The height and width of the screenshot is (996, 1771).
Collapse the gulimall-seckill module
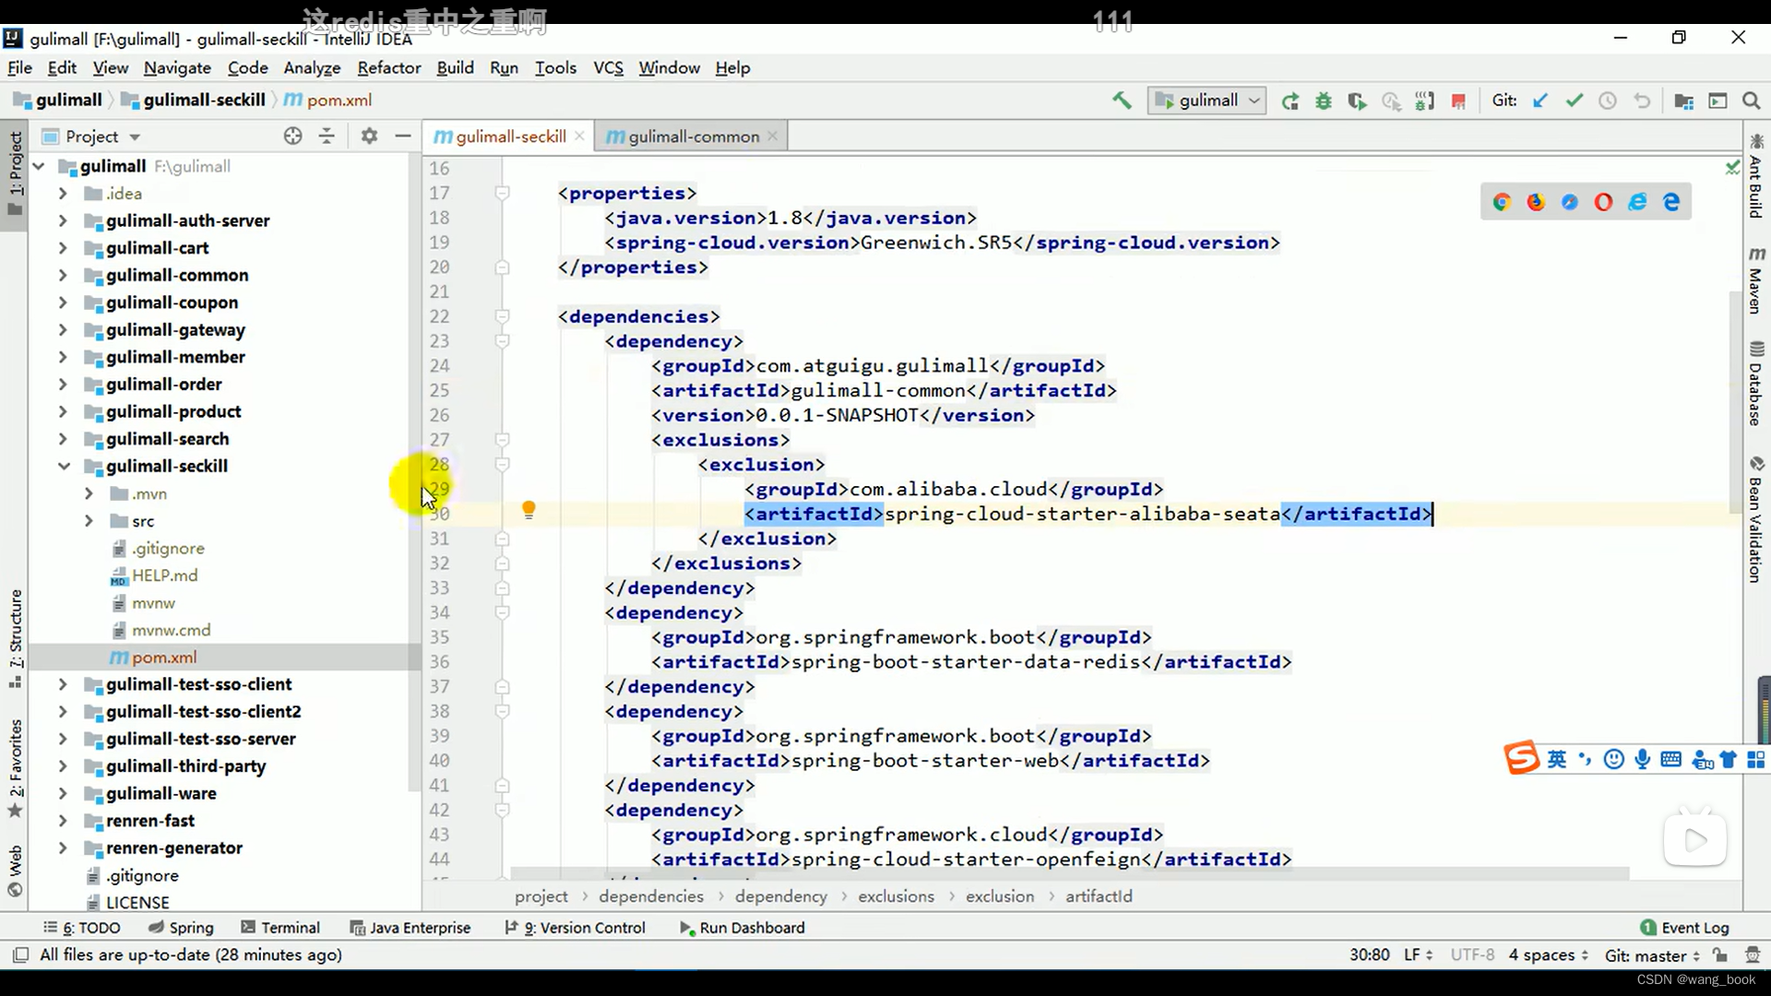pyautogui.click(x=64, y=467)
